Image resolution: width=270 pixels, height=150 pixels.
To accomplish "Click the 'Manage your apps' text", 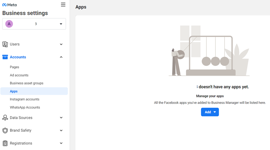I will 210,96.
